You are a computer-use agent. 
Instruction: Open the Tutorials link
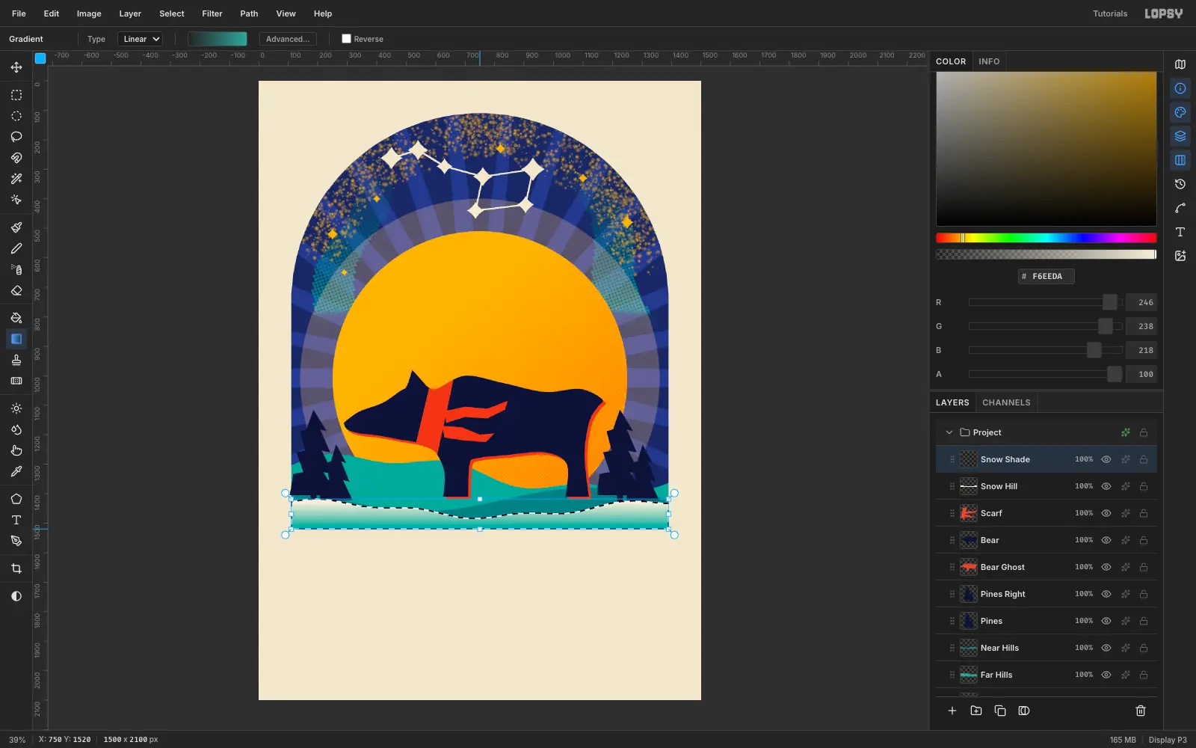click(x=1110, y=13)
